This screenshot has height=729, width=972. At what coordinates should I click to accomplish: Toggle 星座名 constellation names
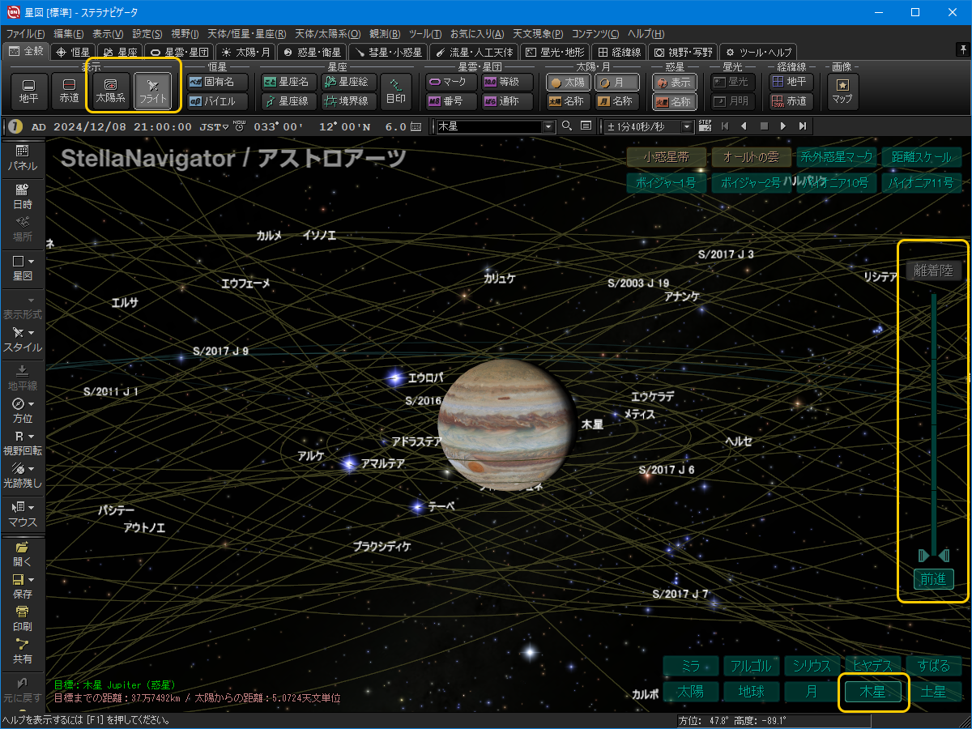point(288,82)
